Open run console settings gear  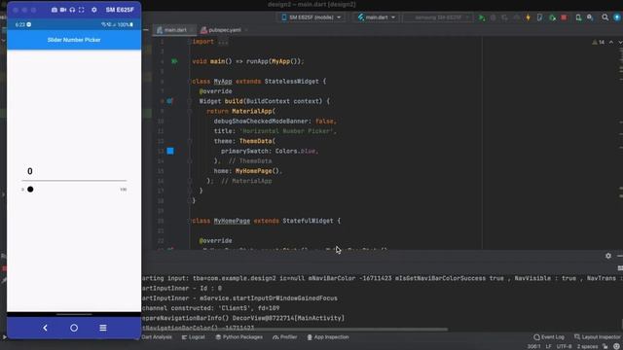tap(608, 256)
